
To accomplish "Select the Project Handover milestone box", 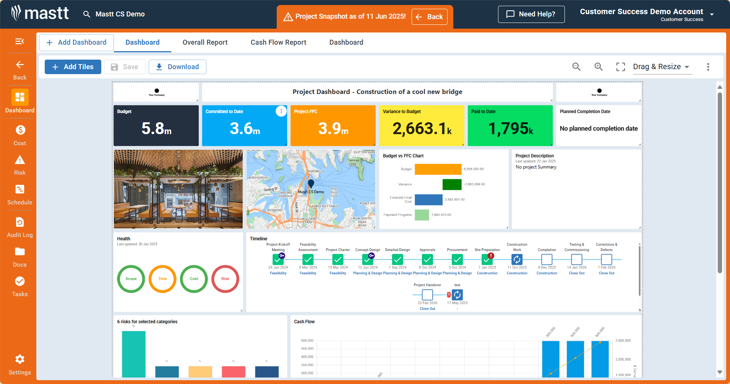I will pos(427,295).
